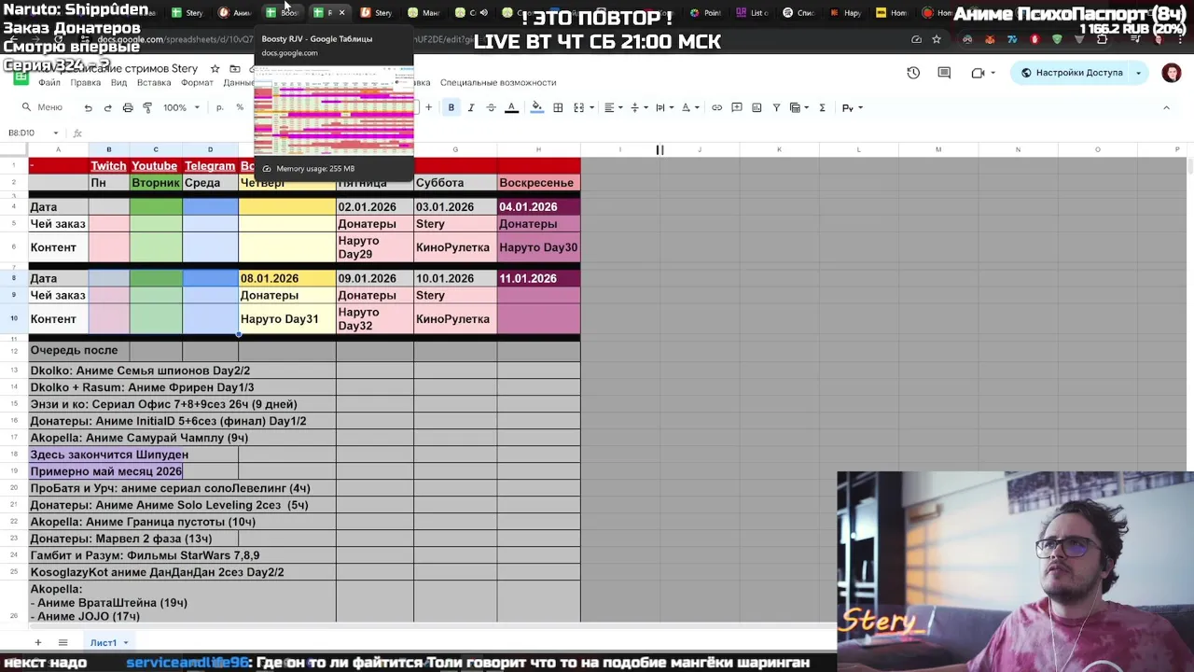Open the Специальные возможности menu
This screenshot has height=672, width=1194.
498,83
